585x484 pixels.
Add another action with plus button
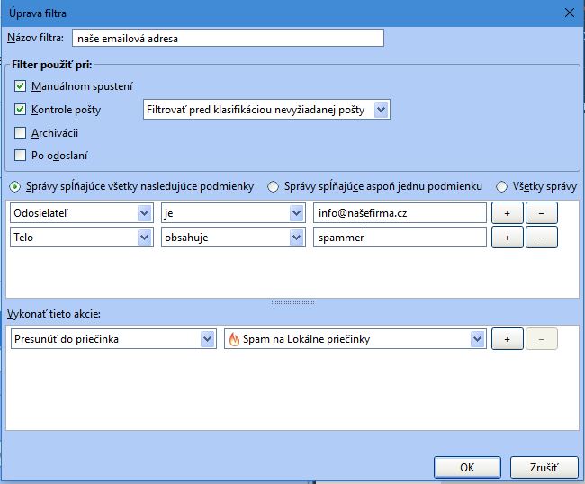click(x=507, y=339)
